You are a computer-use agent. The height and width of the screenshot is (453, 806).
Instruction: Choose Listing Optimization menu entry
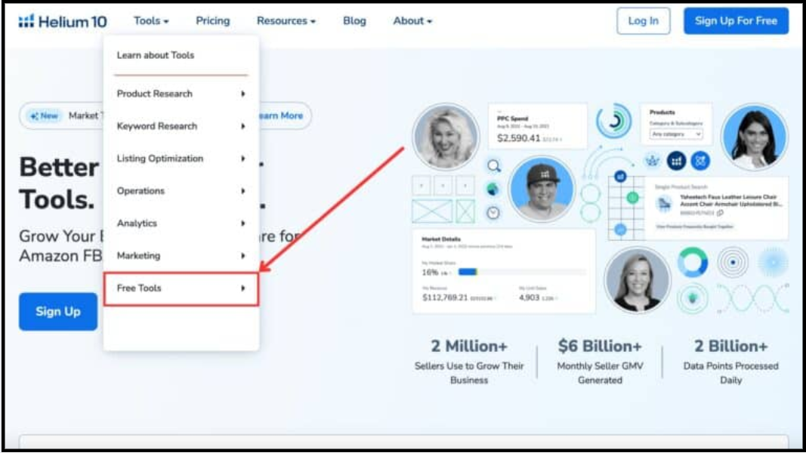click(x=181, y=159)
